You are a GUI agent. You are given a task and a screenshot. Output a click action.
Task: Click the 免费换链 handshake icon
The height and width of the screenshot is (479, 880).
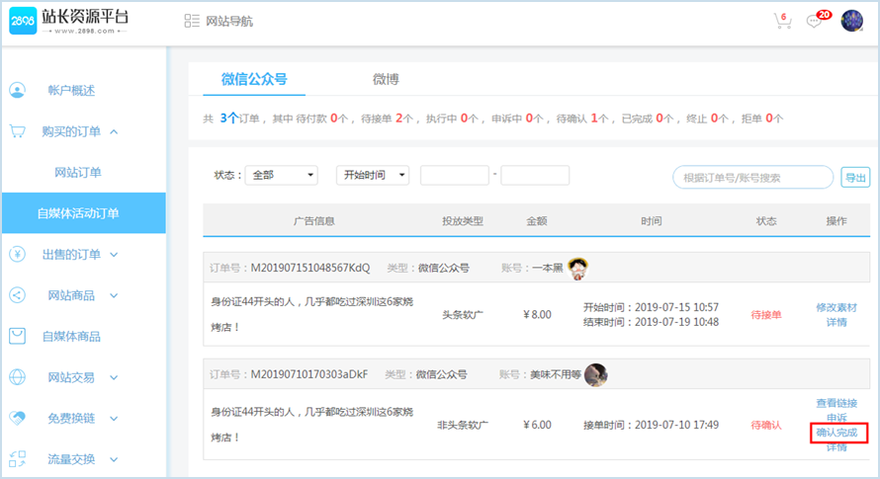(x=18, y=418)
